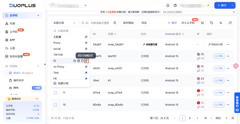Viewport: 240px width, 124px height.
Task: Open the tag management icon
Action: point(211,23)
